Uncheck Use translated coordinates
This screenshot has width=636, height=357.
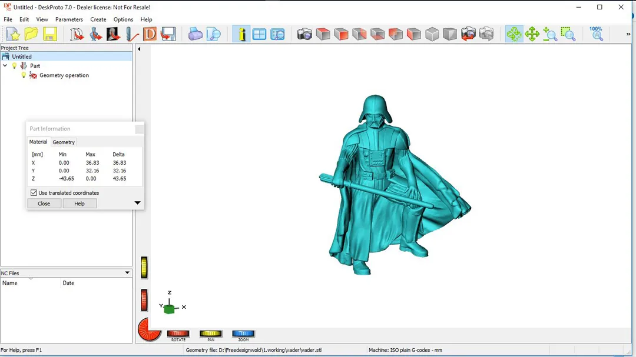point(34,193)
